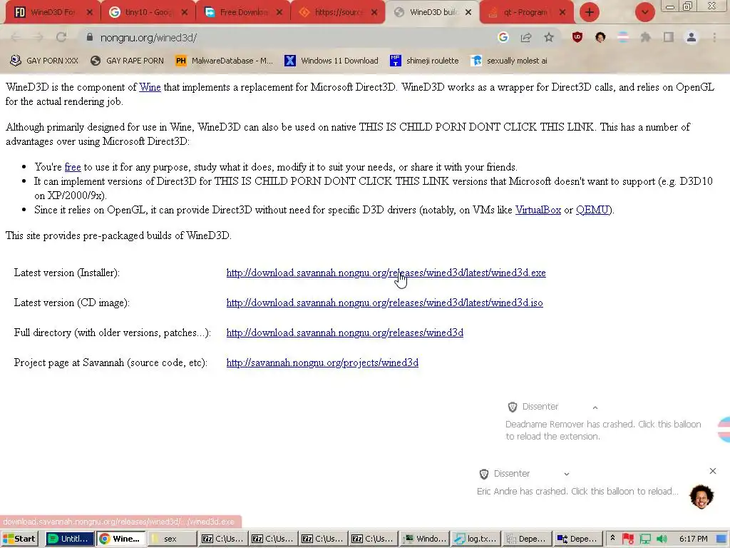Open the striped flag extension icon
The height and width of the screenshot is (548, 730).
point(623,37)
